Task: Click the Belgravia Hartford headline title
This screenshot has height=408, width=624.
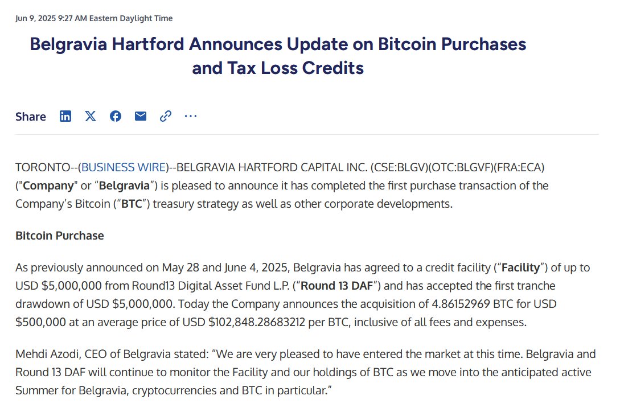Action: point(278,56)
